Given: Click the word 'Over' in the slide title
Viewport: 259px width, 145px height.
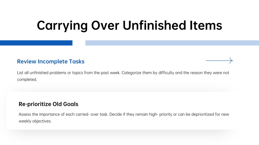Looking at the screenshot, I should pos(105,25).
